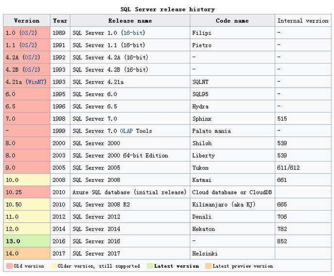Select the code name Pietro
This screenshot has height=276, width=334.
click(x=202, y=45)
